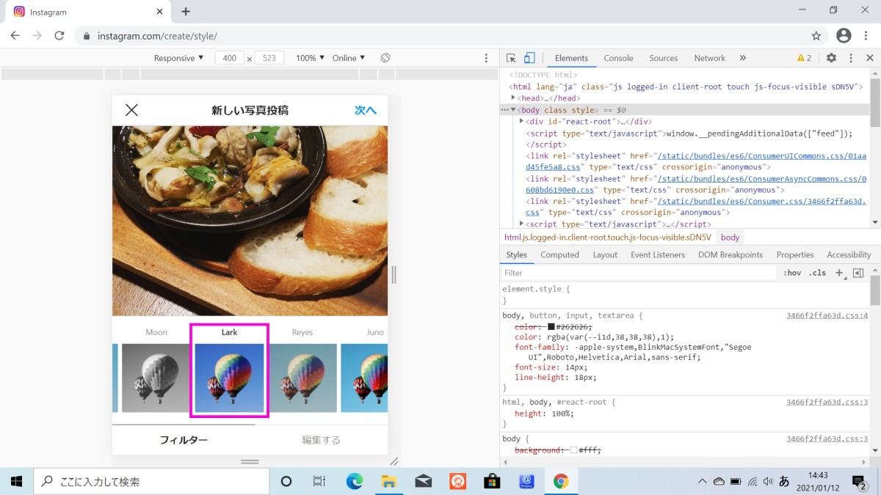Image resolution: width=881 pixels, height=495 pixels.
Task: Open the Network panel tab
Action: pyautogui.click(x=709, y=58)
